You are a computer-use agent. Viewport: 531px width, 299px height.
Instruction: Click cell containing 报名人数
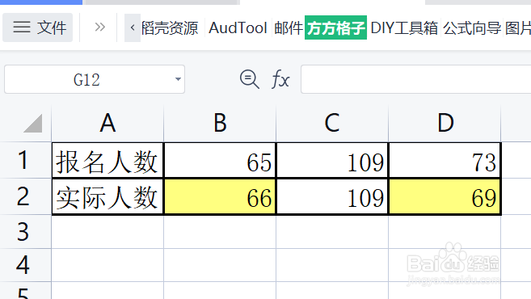click(x=107, y=160)
